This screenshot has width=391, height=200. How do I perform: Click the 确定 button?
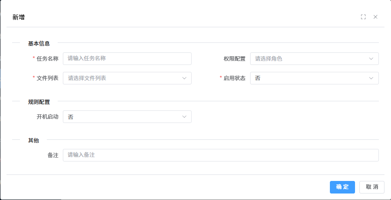342,187
